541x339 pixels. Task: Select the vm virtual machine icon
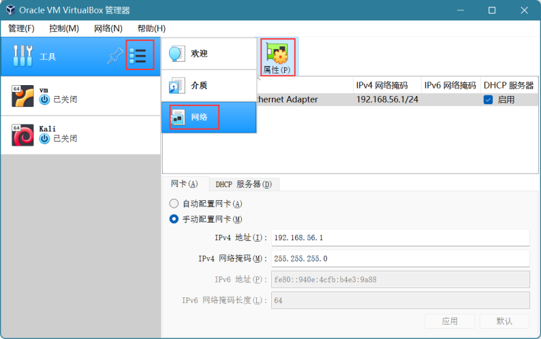click(x=22, y=96)
